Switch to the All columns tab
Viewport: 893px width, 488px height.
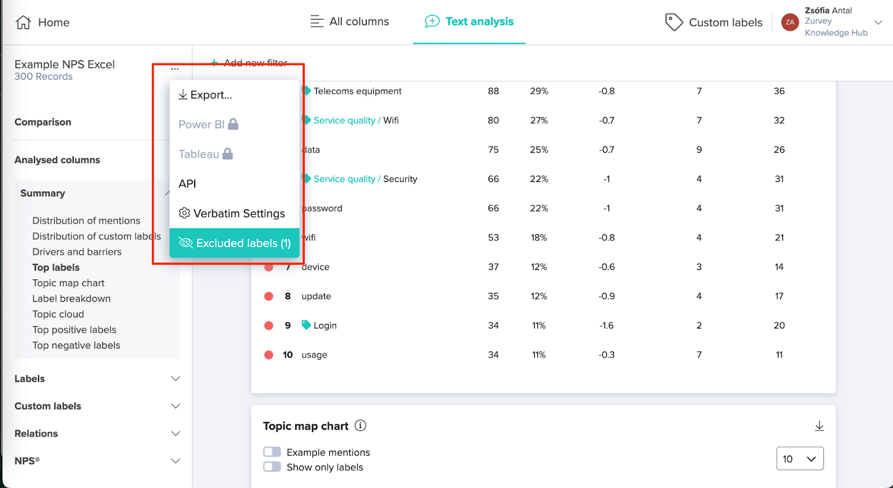click(x=350, y=22)
